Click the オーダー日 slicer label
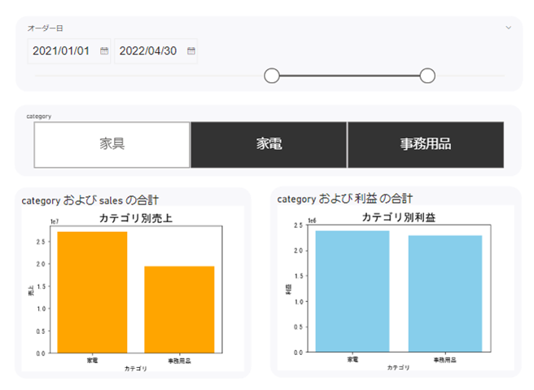The height and width of the screenshot is (390, 534). pos(45,28)
